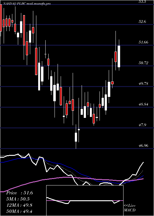Click the 46.96 price axis label

tap(143, 146)
